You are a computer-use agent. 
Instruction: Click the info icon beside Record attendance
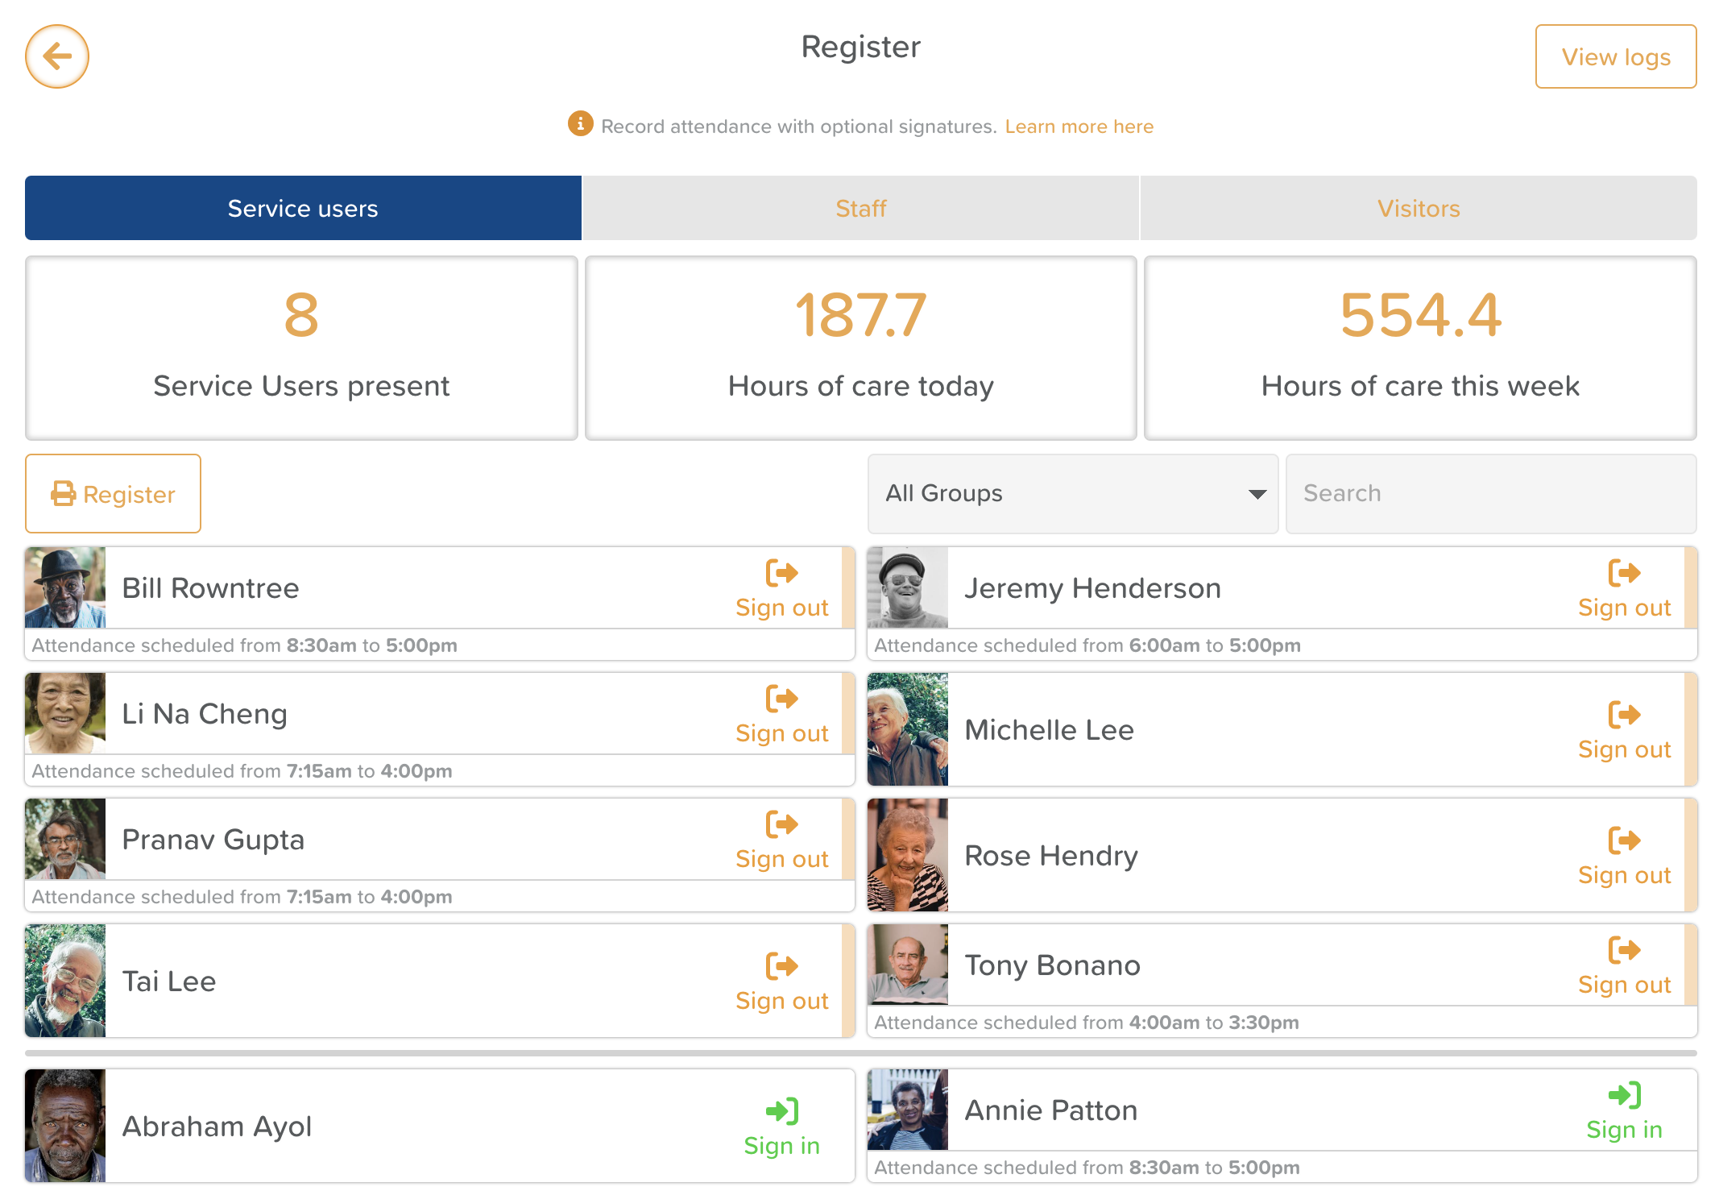coord(580,124)
